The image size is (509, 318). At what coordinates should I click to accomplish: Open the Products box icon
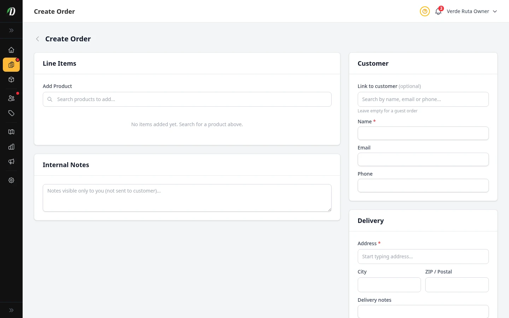pyautogui.click(x=11, y=79)
